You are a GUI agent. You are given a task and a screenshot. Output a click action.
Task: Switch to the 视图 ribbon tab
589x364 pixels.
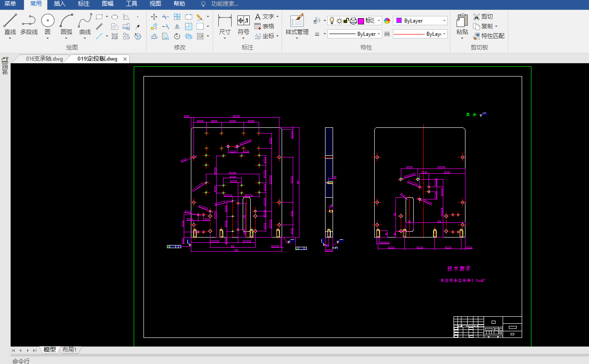[155, 4]
